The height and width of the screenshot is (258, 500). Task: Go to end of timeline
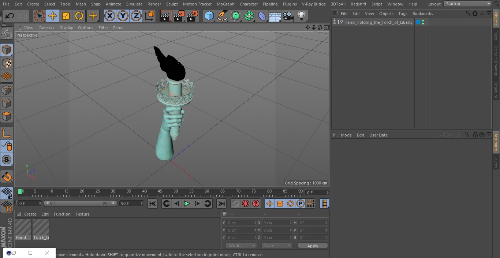point(221,203)
